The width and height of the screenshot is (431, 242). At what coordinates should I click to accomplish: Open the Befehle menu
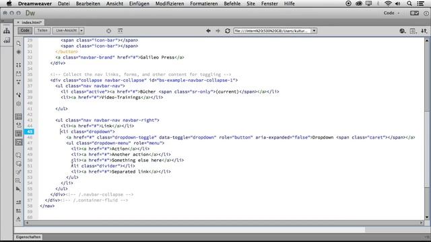(232, 3)
